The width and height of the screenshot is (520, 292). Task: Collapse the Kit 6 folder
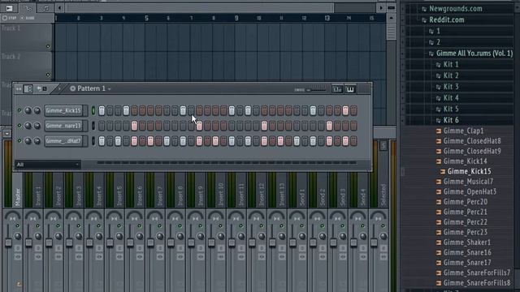[x=451, y=120]
